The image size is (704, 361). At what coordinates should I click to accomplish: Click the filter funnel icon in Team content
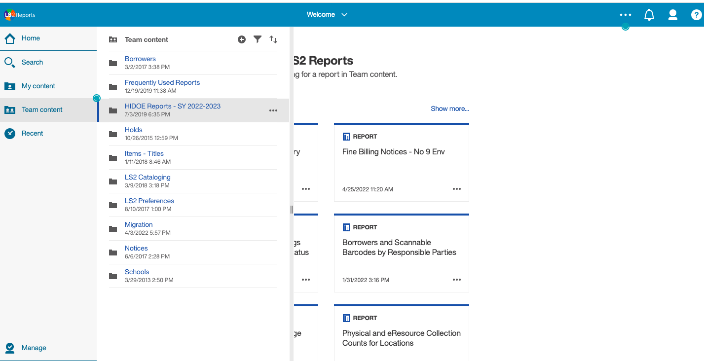click(258, 39)
